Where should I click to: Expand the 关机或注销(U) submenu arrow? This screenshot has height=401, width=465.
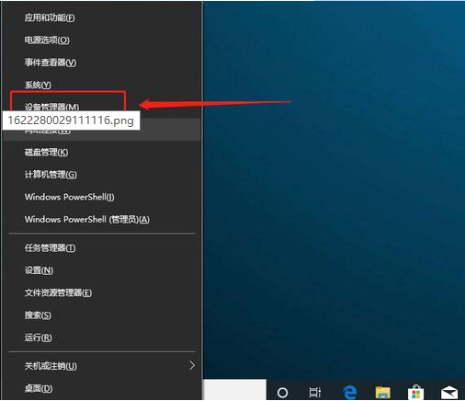coord(192,365)
